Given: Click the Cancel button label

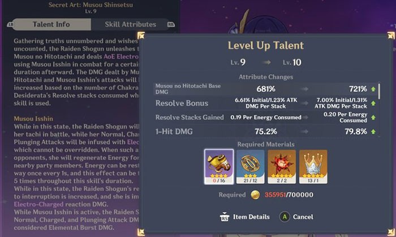Looking at the screenshot, I should coord(303,217).
